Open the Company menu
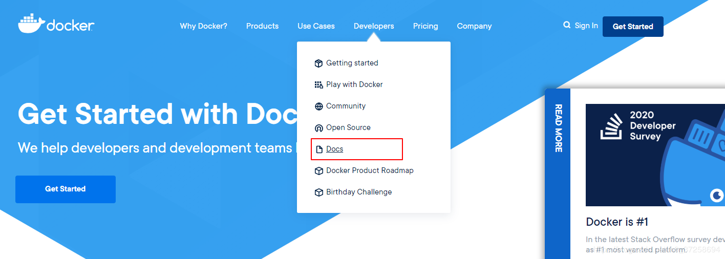Viewport: 725px width, 259px height. click(474, 26)
